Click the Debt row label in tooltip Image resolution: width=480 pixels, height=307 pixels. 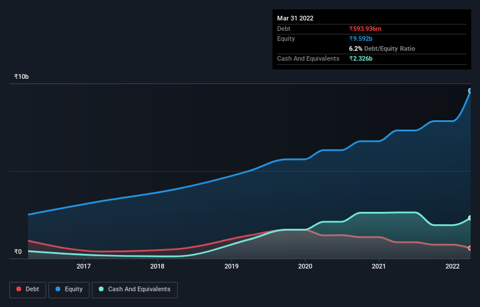[284, 29]
